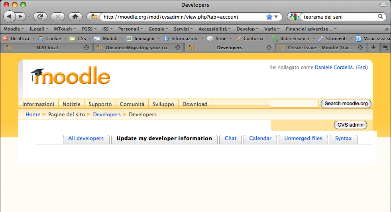Click the Varie cube icon
Viewport: 391px width, 212px height.
click(210, 39)
